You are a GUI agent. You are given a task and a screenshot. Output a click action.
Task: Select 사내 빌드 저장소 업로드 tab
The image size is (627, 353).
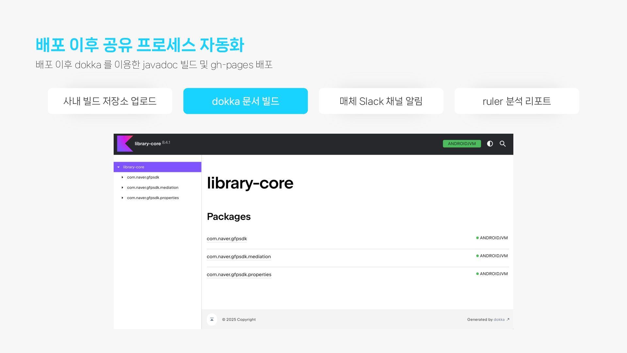[x=110, y=101]
